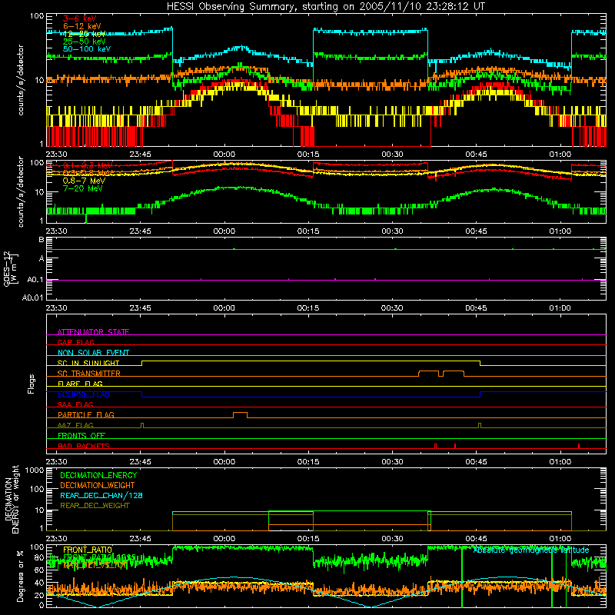This screenshot has width=615, height=615.
Task: Click the Degrees or % axis title
Action: click(x=20, y=576)
